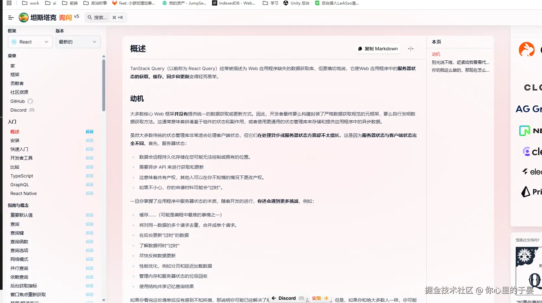The image size is (542, 303).
Task: Jump to 动机 via the 本页 panel link
Action: point(436,54)
